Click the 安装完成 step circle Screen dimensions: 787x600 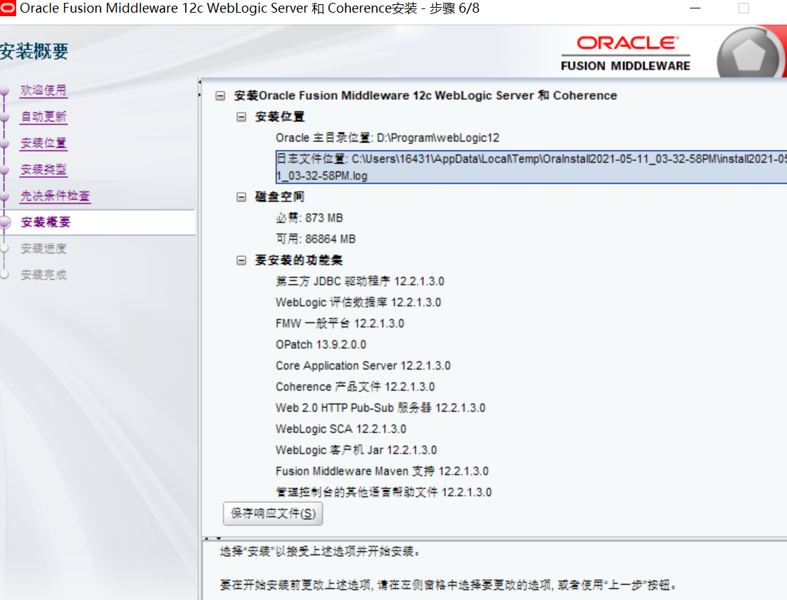4,275
